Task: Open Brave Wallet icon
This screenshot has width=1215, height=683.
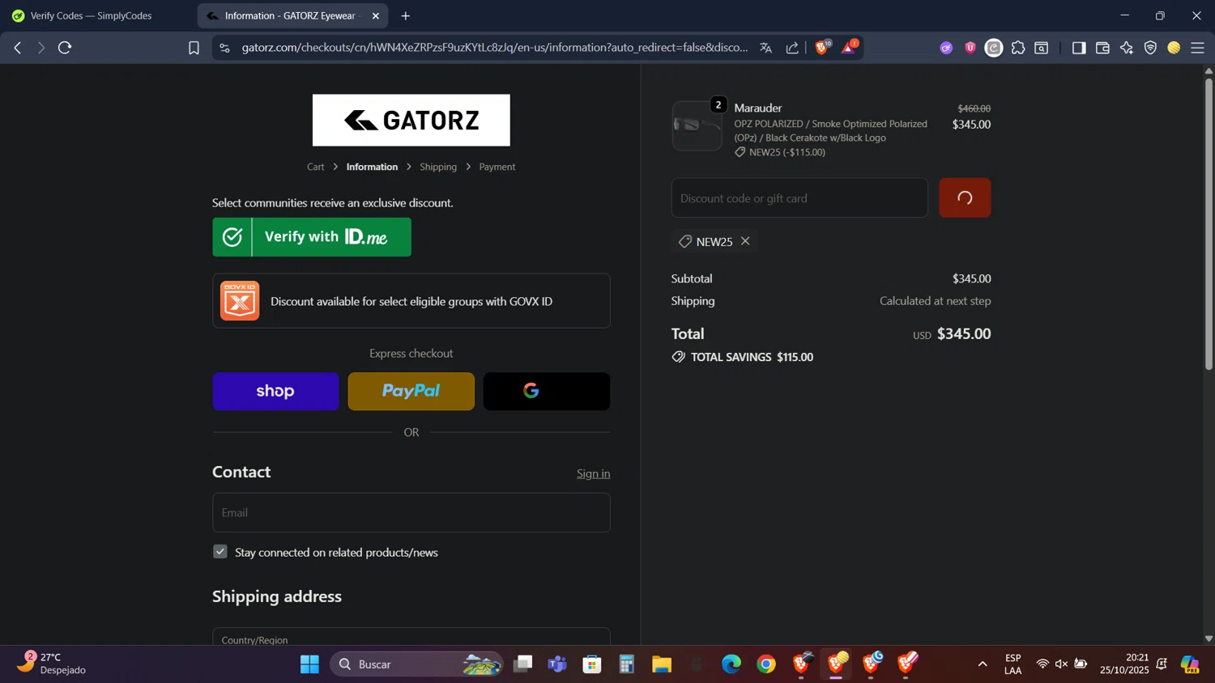Action: point(1102,48)
